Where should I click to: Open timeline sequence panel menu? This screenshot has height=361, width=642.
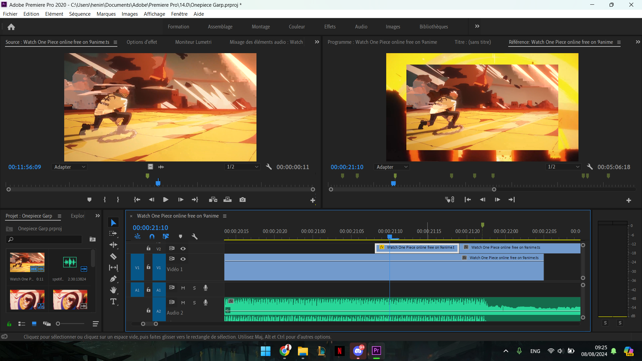(225, 216)
